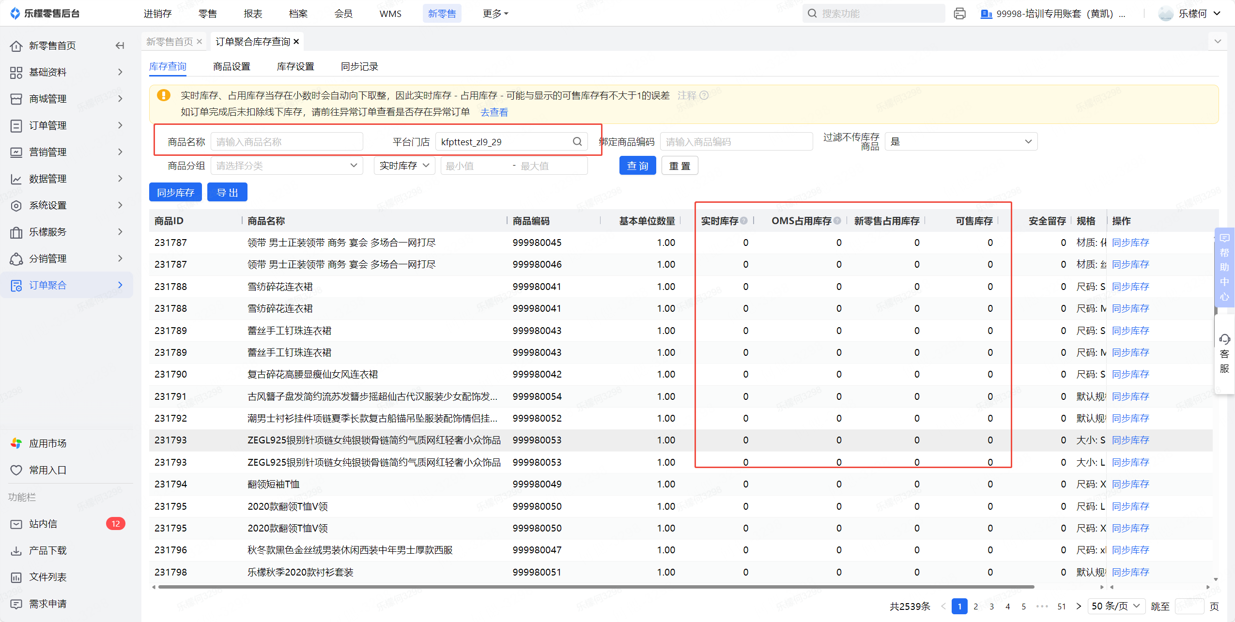Open the 报表 top menu
This screenshot has width=1235, height=622.
[x=253, y=14]
